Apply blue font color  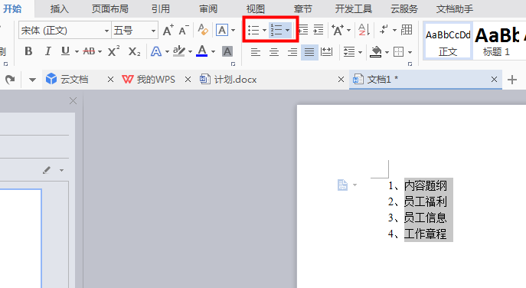[x=201, y=51]
